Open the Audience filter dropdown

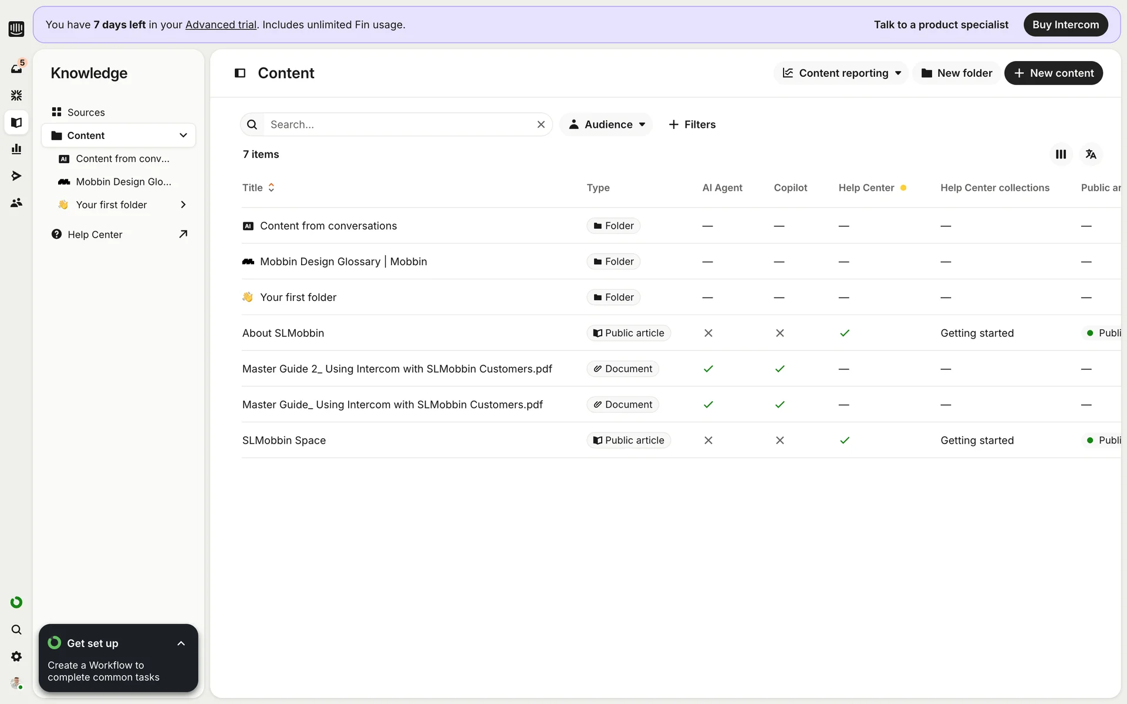coord(606,124)
